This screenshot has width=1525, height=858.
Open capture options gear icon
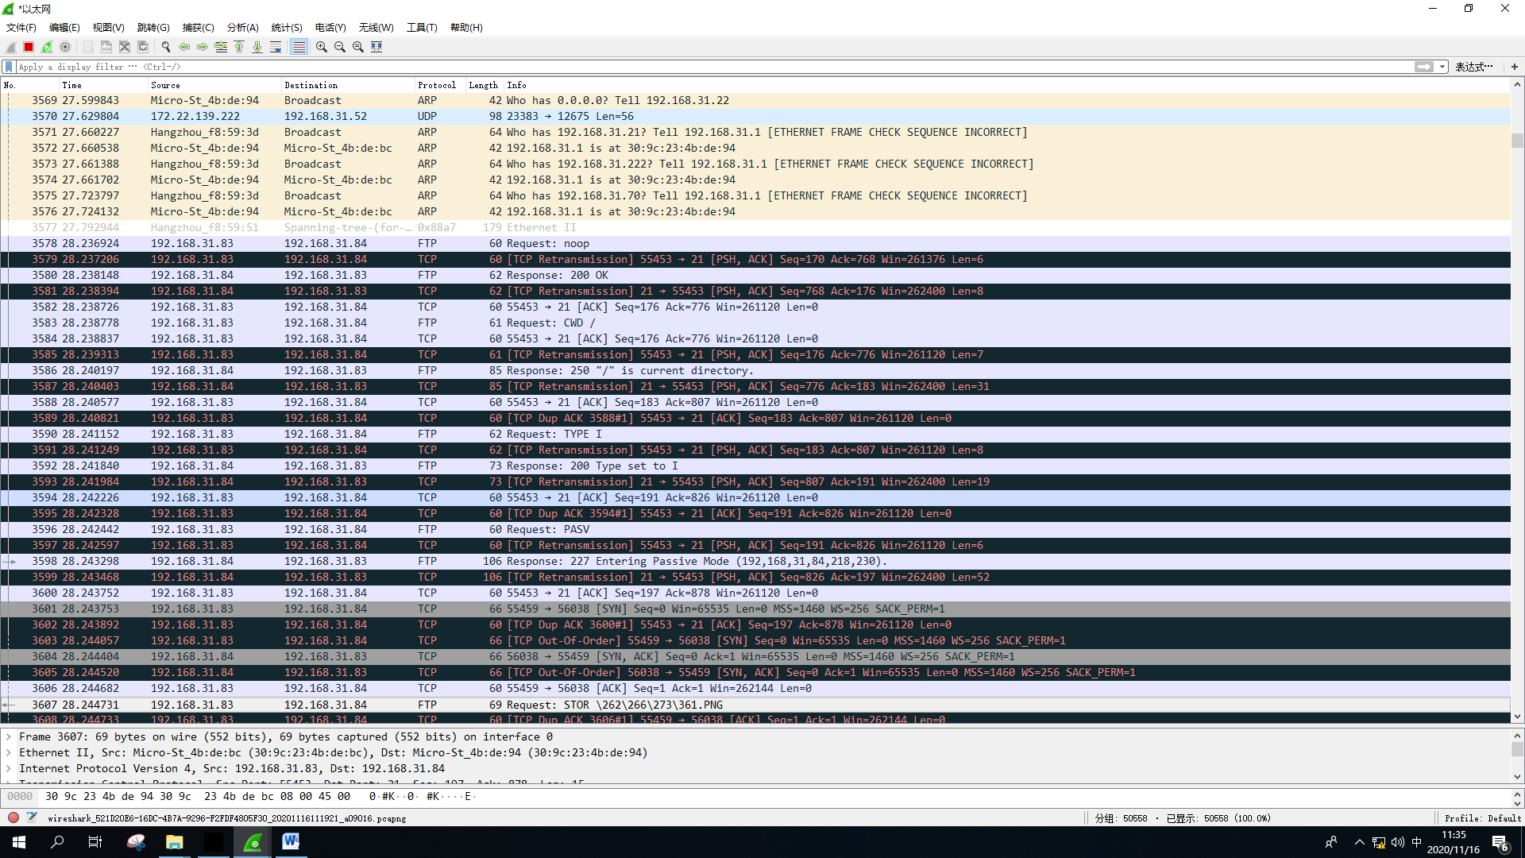pyautogui.click(x=65, y=47)
